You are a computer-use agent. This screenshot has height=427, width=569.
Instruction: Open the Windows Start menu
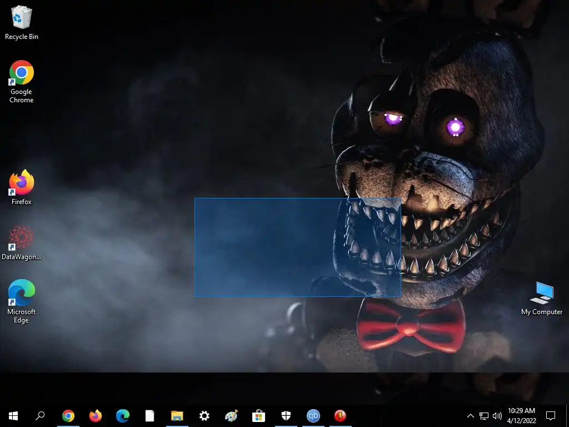click(13, 416)
